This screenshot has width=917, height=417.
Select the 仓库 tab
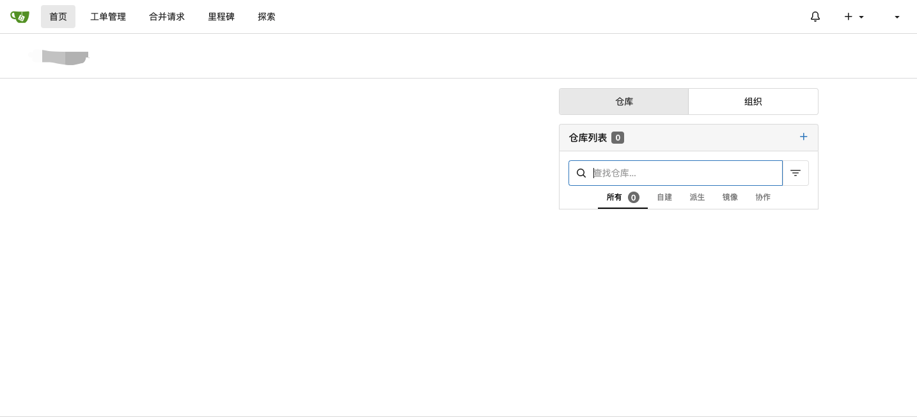[624, 101]
